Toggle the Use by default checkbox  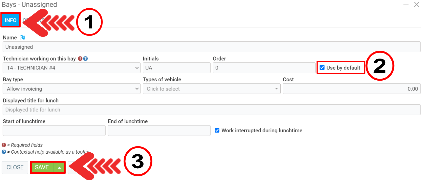[322, 68]
